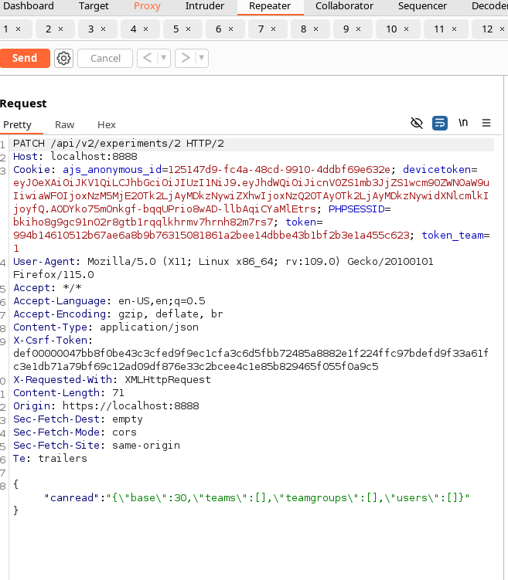Click Sec-Fetch-Site same-origin line
Image resolution: width=508 pixels, height=580 pixels.
[97, 446]
